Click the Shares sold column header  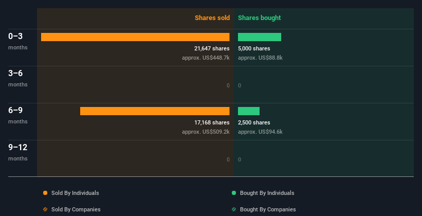212,18
